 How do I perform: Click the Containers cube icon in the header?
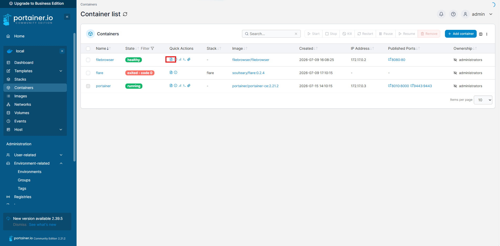pos(90,34)
